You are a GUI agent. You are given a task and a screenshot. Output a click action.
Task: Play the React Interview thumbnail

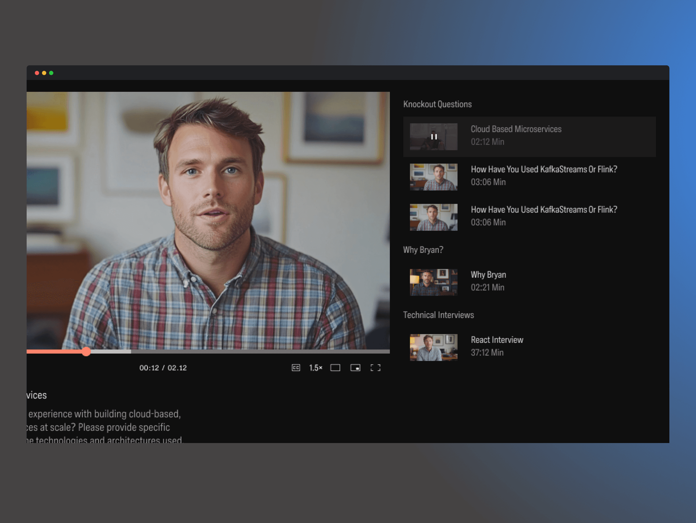[433, 347]
